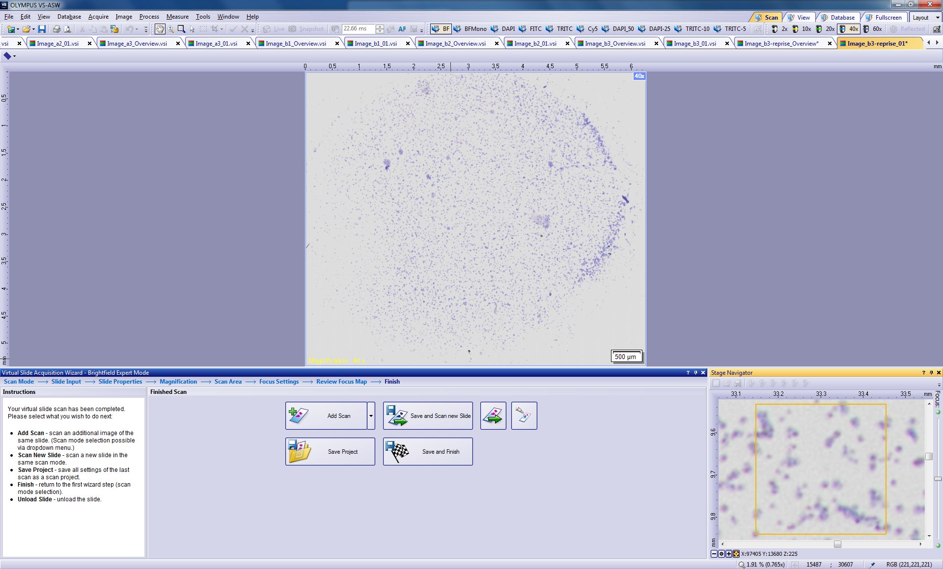Click the Unload Slide icon button
This screenshot has width=943, height=569.
(493, 415)
